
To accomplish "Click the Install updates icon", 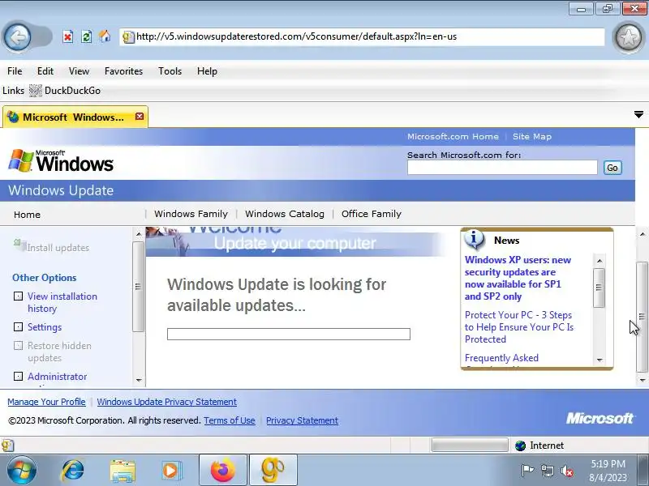I will point(19,245).
